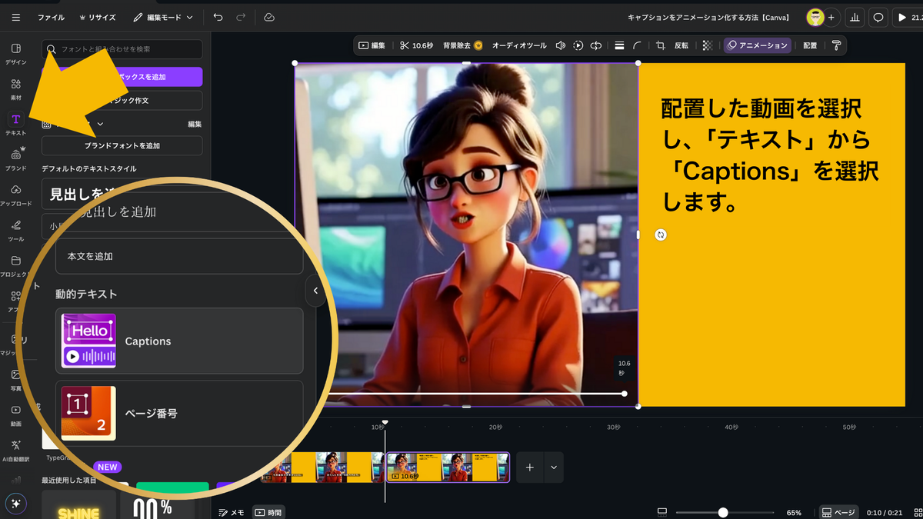
Task: Click the timeline playhead marker
Action: [x=385, y=422]
